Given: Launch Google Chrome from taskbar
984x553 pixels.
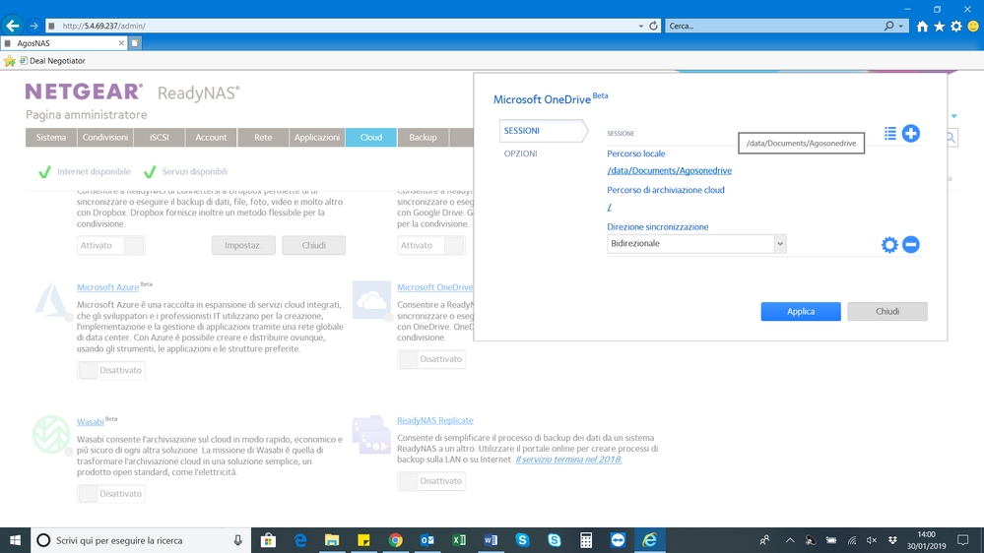Looking at the screenshot, I should coord(395,540).
